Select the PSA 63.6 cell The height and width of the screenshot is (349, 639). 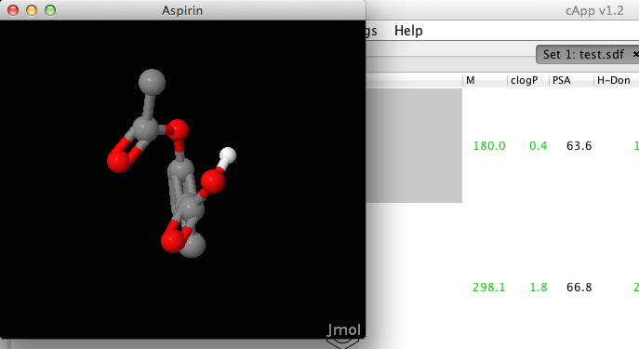(579, 146)
